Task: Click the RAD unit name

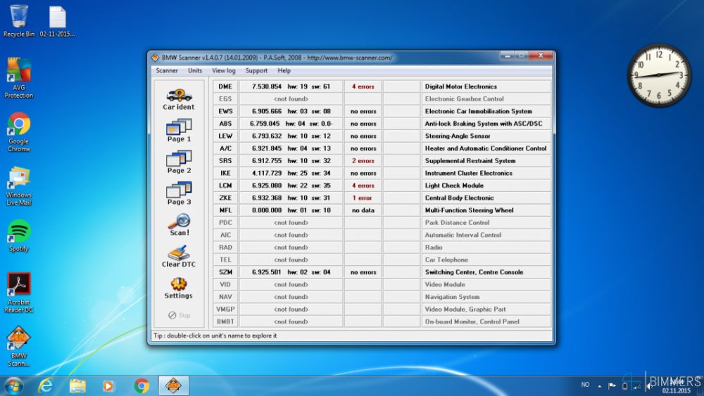Action: (225, 247)
